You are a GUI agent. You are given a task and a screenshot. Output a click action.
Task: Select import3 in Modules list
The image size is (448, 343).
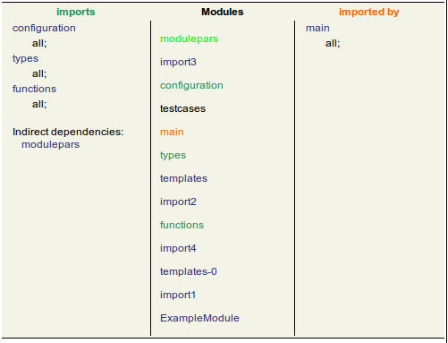click(x=178, y=62)
